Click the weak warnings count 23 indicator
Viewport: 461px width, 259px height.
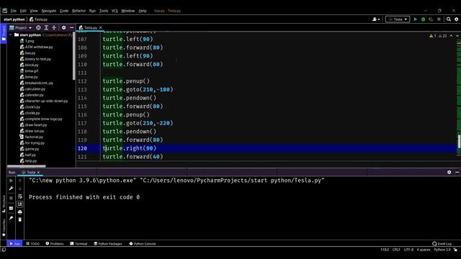(442, 36)
